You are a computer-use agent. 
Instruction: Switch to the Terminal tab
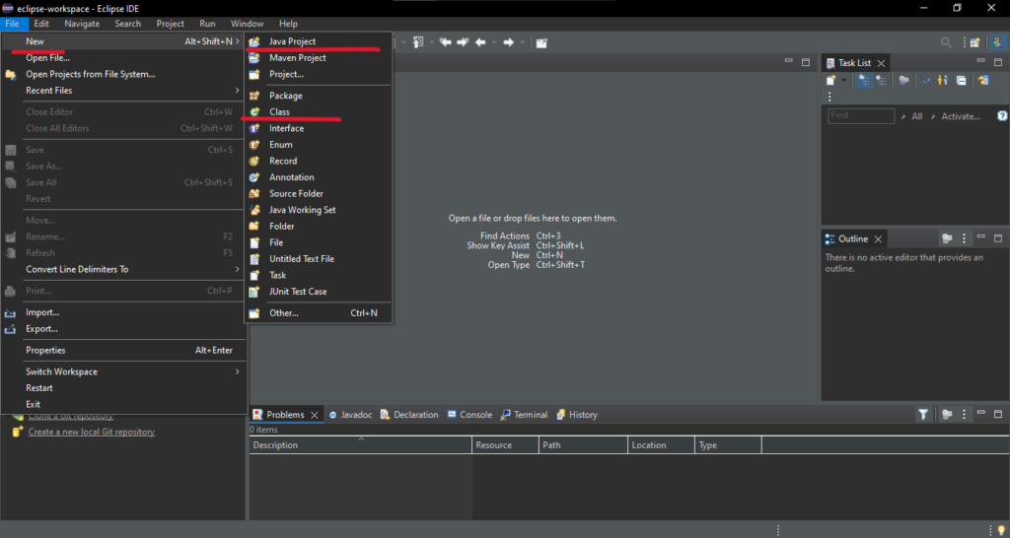coord(525,415)
